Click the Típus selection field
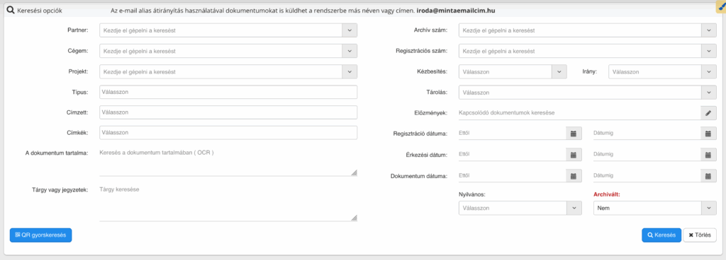 [x=228, y=92]
